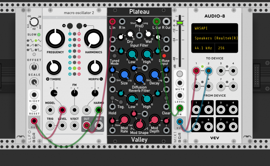Click the Wet knob on Plateau
The width and height of the screenshot is (270, 166).
(x=148, y=34)
